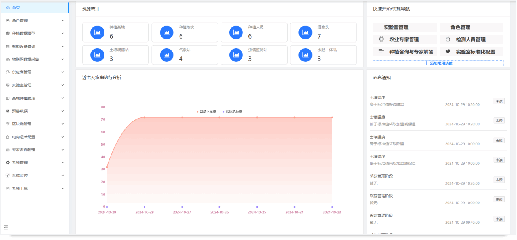Click 未读 tag on first 土壤温度 notice
This screenshot has height=240, width=517.
point(499,101)
